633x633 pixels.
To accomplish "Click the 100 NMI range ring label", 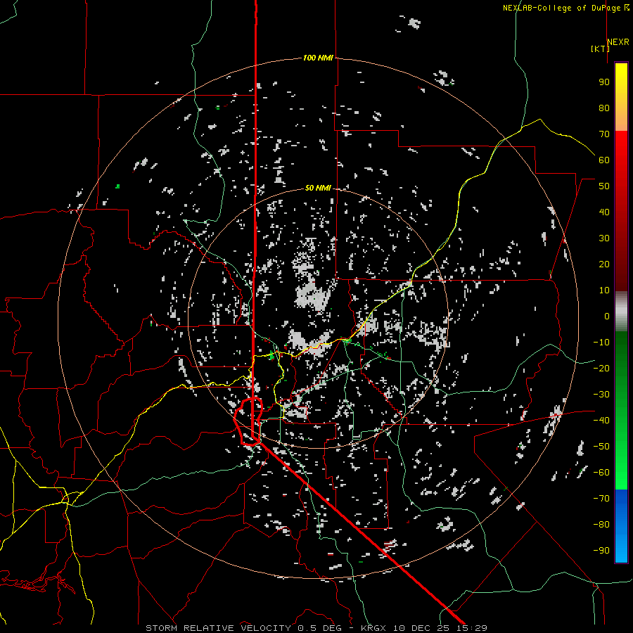I will coord(318,58).
